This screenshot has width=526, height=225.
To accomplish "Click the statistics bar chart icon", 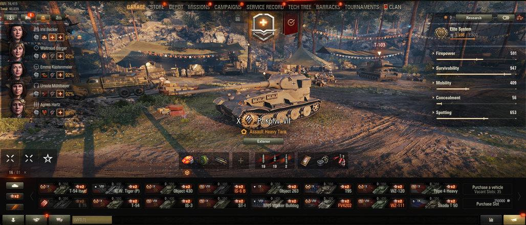I will tap(491, 220).
